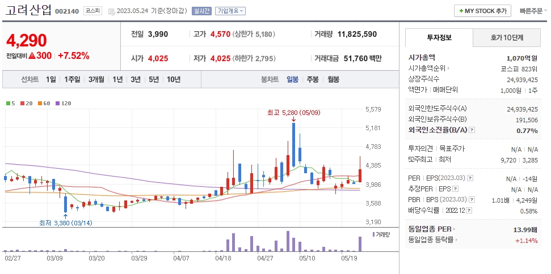The image size is (551, 274).
Task: Select 5년 line chart period
Action: (154, 79)
